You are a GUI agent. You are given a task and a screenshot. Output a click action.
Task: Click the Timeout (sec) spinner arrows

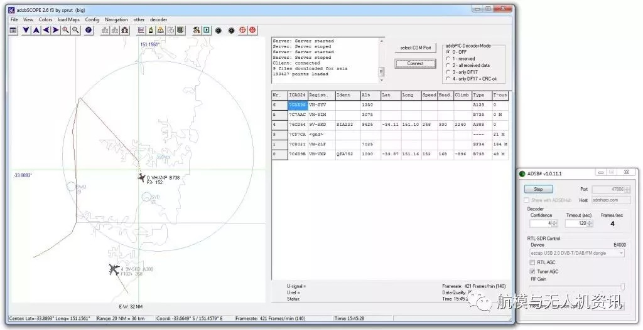[x=588, y=223]
